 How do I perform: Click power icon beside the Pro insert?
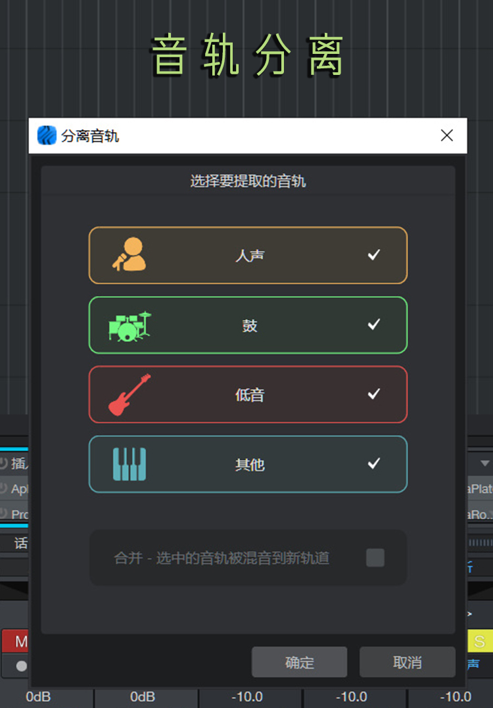(x=4, y=514)
